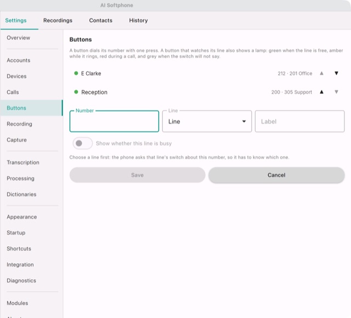The width and height of the screenshot is (351, 318).
Task: Open Dictionaries settings
Action: pyautogui.click(x=32, y=194)
